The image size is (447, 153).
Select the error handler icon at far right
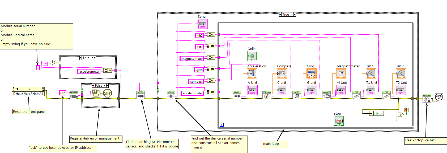pos(439,98)
